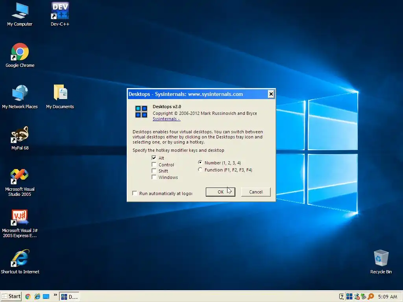The width and height of the screenshot is (403, 302).
Task: Select the My Network Places icon
Action: tap(20, 97)
